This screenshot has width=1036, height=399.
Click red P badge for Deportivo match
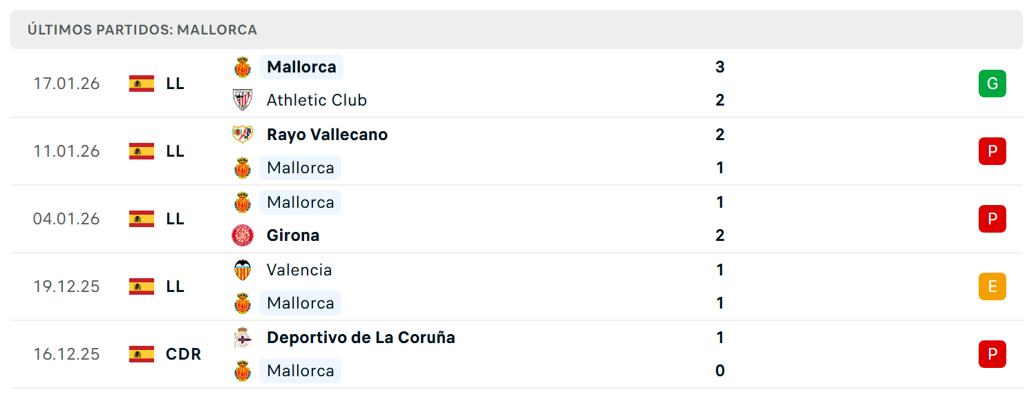[x=992, y=354]
